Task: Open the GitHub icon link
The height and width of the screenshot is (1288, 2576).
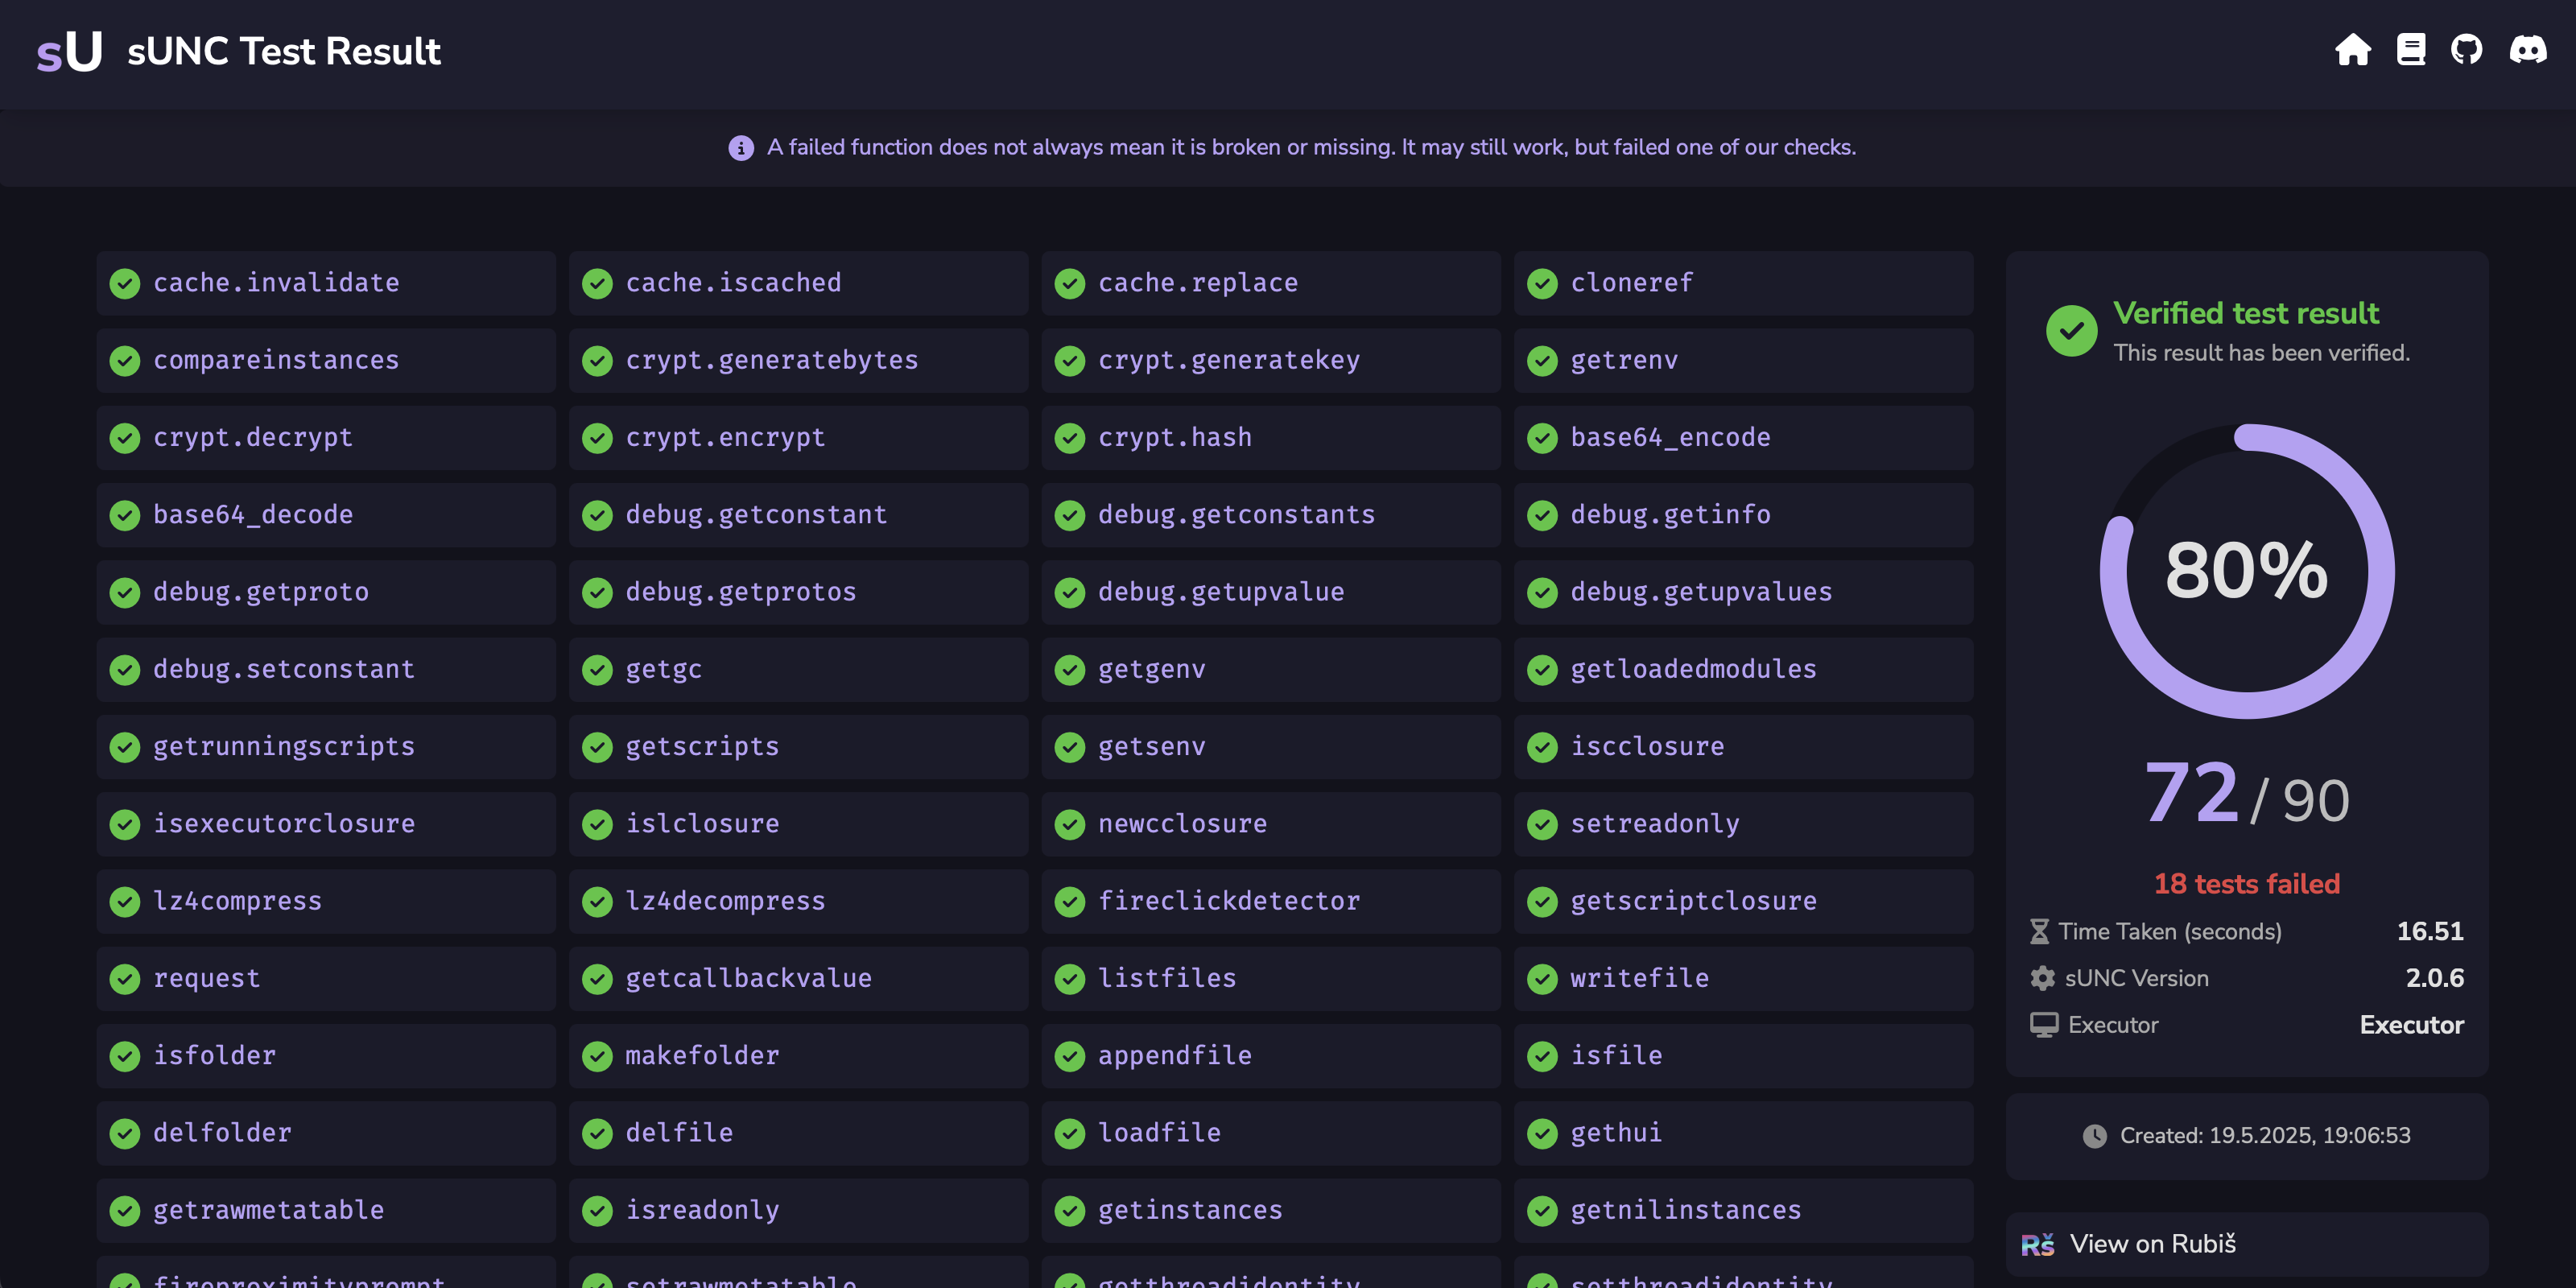Action: click(2466, 50)
